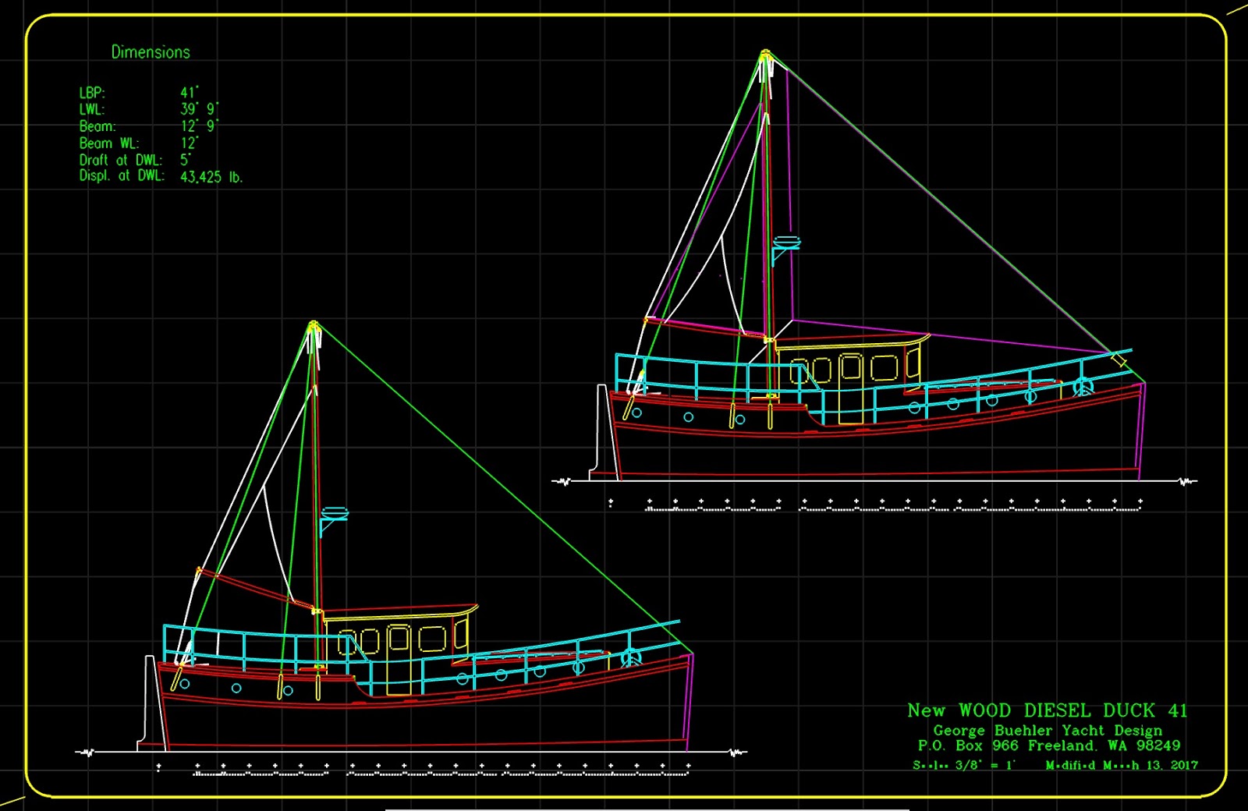1248x811 pixels.
Task: Select the George Buehler Yacht Design text
Action: point(1048,731)
